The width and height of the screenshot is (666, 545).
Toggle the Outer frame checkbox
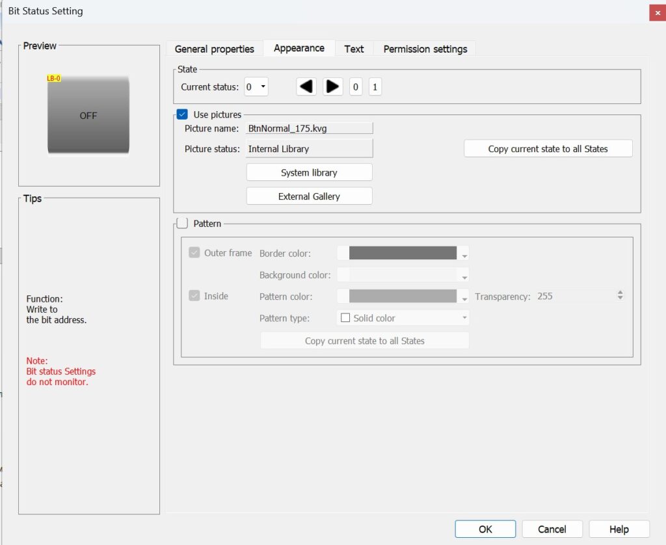(194, 253)
